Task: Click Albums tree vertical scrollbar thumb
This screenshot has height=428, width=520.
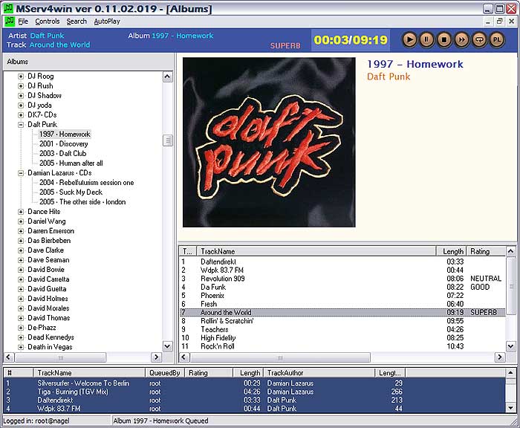Action: (x=168, y=140)
